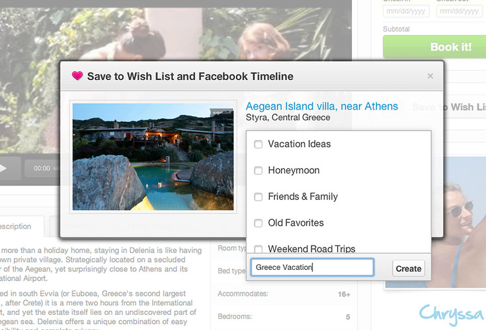Toggle the Old Favorites checkbox

coord(259,223)
